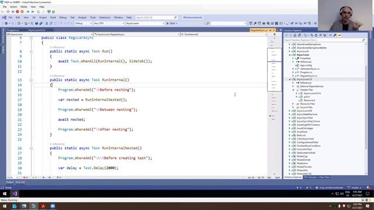Click the Solution Explorer Home icon
This screenshot has width=374, height=210.
[x=295, y=35]
